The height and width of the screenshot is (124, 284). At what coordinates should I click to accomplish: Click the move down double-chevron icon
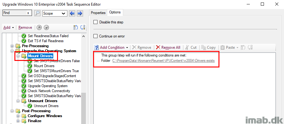46,27
